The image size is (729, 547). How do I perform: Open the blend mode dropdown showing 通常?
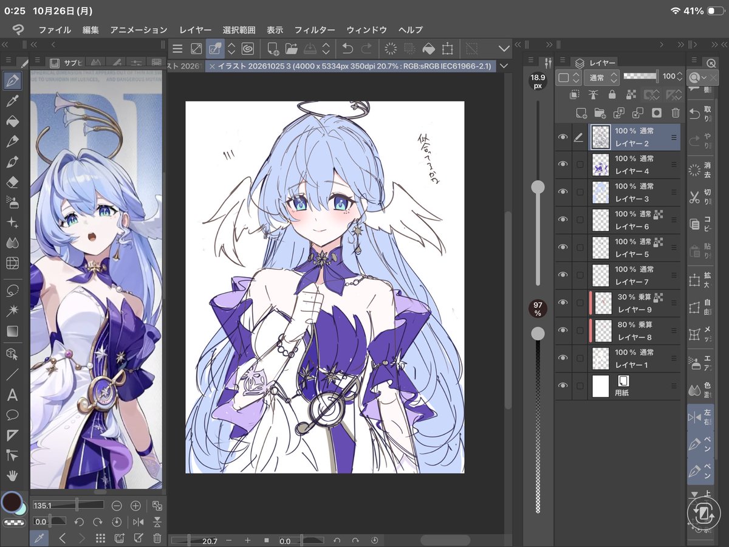tap(601, 78)
